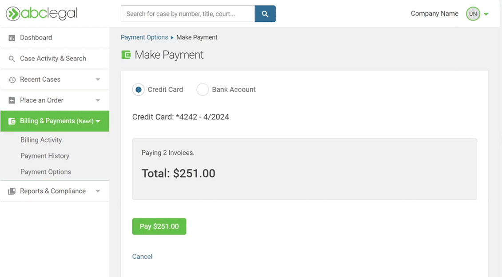
Task: Click the Recent Cases history icon
Action: point(12,80)
